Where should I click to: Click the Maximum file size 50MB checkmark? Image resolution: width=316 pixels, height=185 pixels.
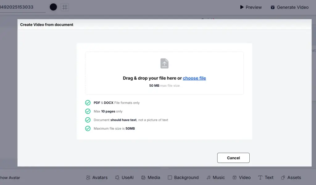[x=88, y=128]
